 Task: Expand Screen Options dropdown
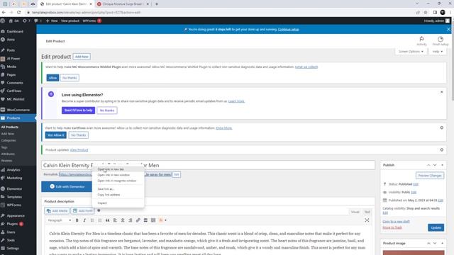[x=411, y=52]
